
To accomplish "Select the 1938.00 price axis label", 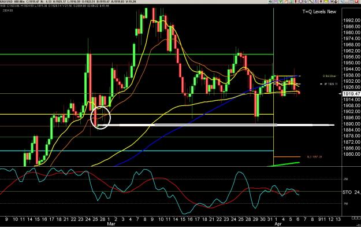I will 352,75.
